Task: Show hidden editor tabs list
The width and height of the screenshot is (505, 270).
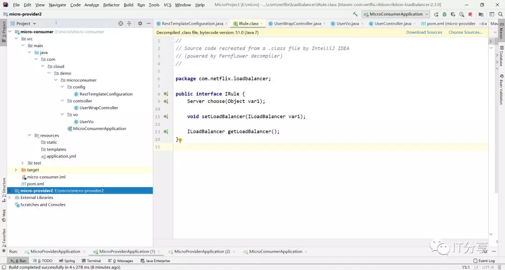Action: [483, 23]
